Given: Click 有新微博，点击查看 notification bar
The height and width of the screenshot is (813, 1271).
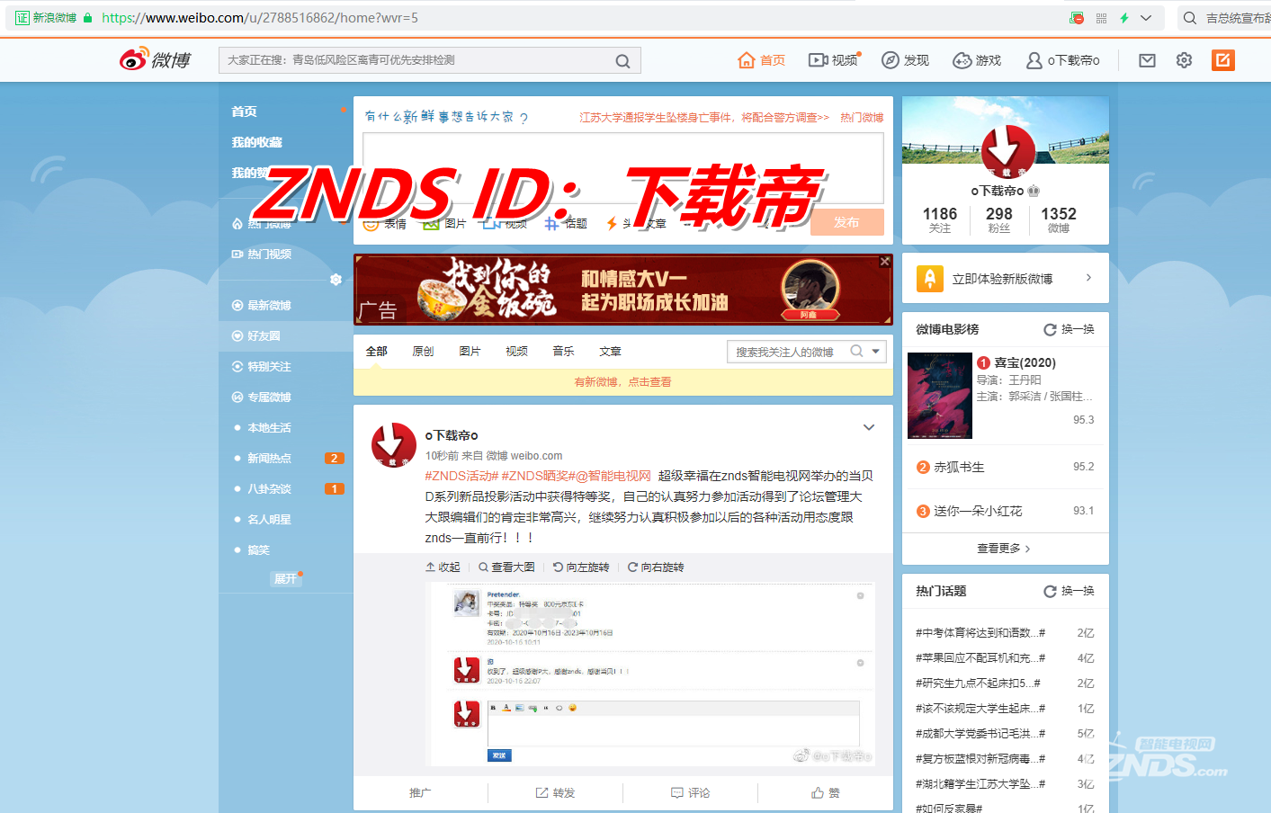Looking at the screenshot, I should pos(622,382).
